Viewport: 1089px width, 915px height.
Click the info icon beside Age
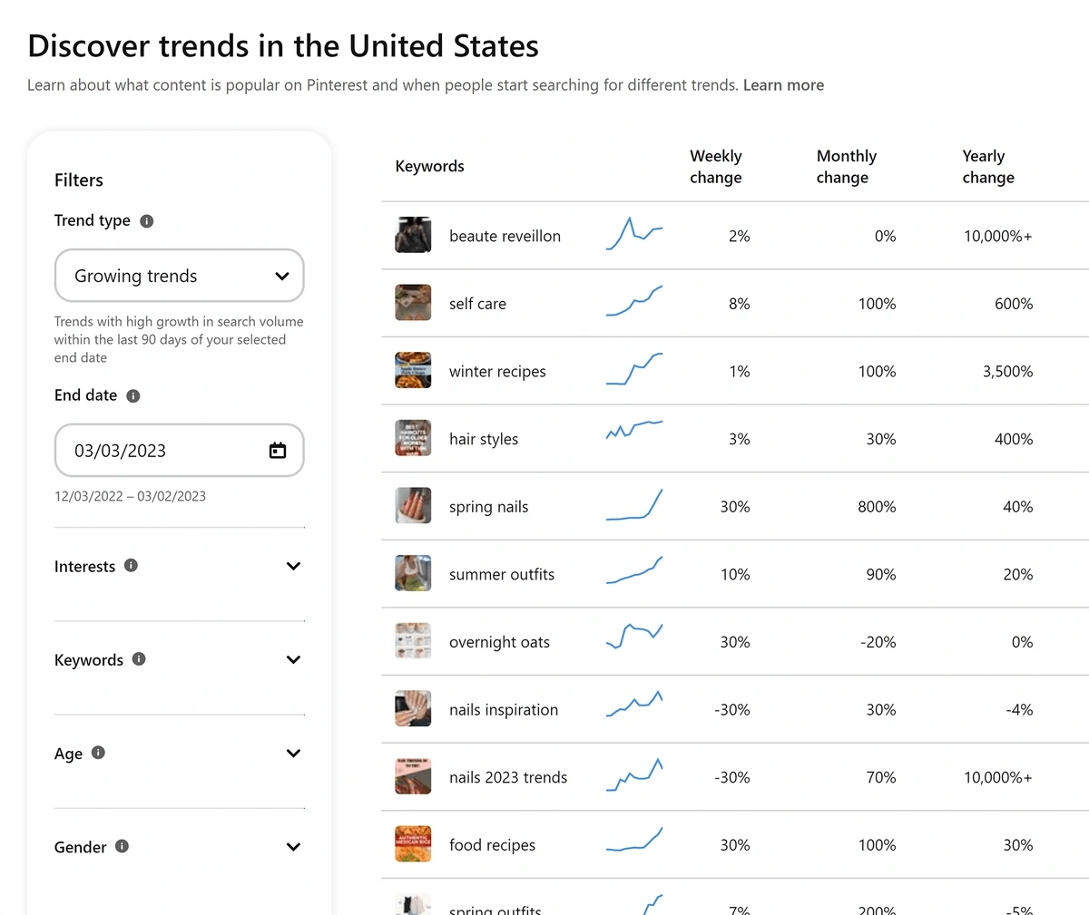[99, 753]
